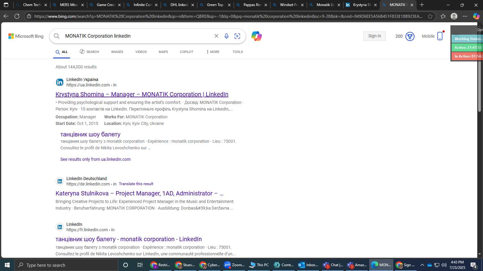The image size is (483, 271).
Task: Open the Favorites list icon
Action: [443, 16]
